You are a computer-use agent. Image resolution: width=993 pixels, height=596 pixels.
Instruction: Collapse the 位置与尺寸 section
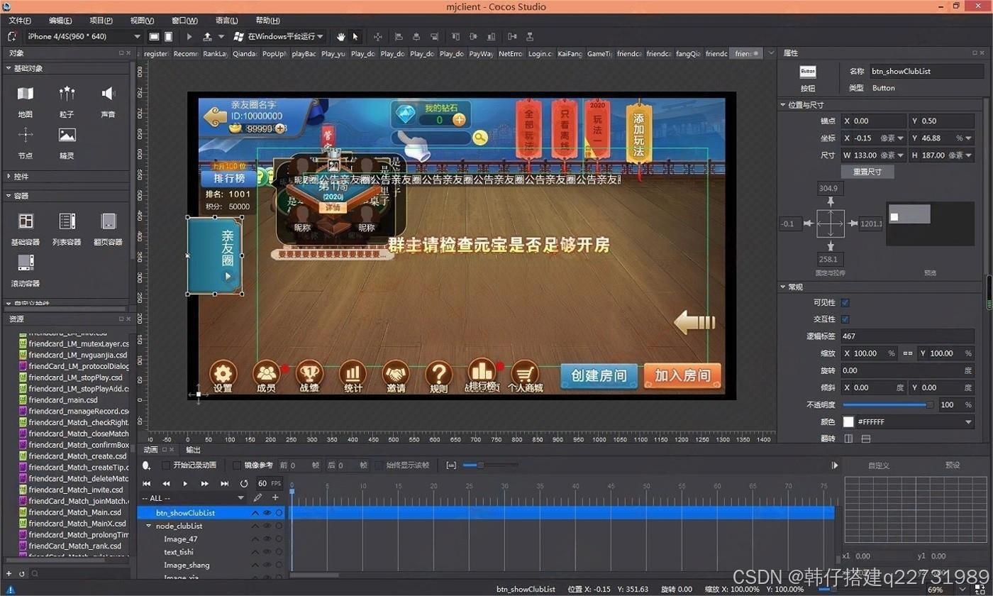coord(783,104)
